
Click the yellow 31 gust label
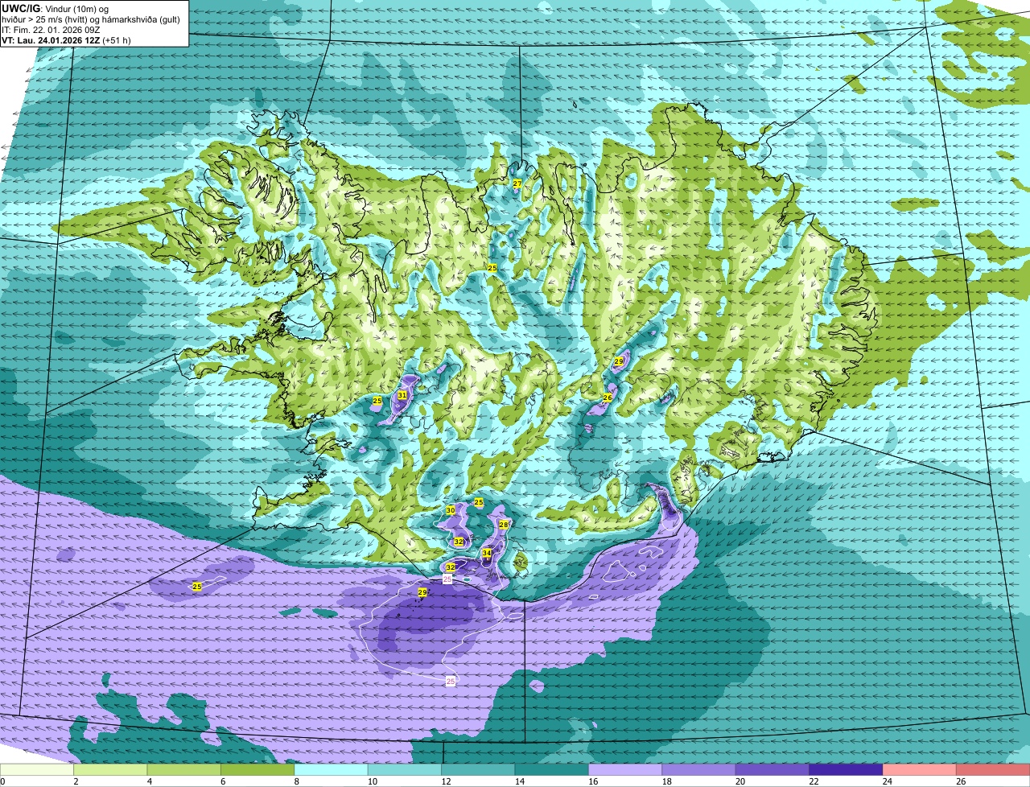[402, 395]
